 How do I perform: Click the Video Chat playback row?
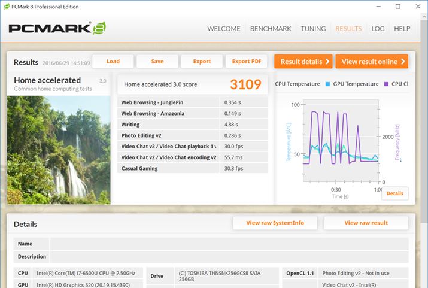(193, 146)
